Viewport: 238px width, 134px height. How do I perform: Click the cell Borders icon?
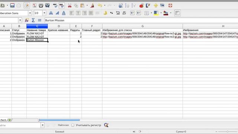click(x=147, y=13)
